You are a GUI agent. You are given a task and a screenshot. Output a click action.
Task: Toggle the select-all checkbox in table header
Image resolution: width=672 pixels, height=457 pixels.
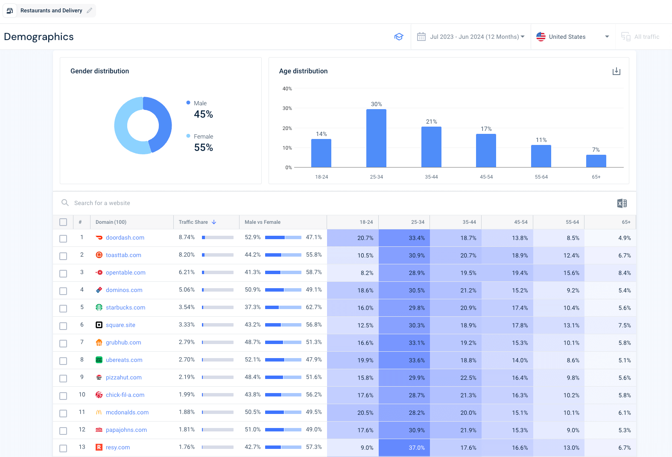click(x=63, y=222)
